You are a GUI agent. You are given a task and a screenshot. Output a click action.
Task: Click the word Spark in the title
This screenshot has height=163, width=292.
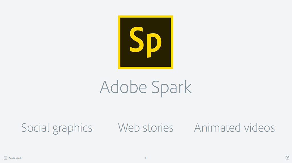click(172, 87)
